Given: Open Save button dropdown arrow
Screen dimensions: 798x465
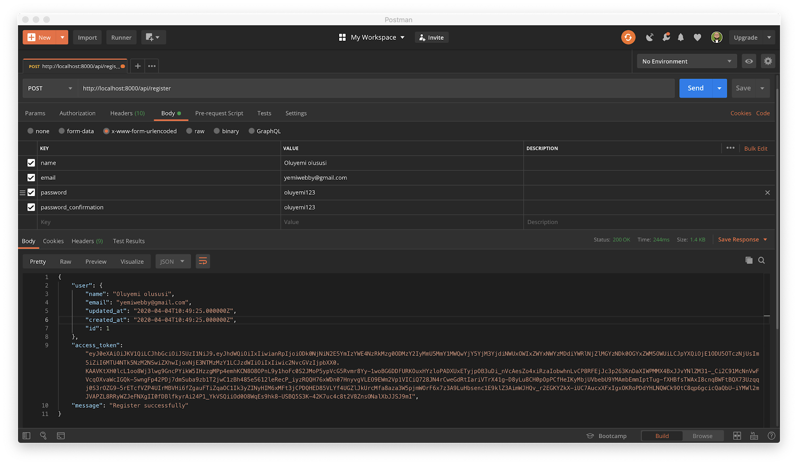Looking at the screenshot, I should click(x=763, y=88).
